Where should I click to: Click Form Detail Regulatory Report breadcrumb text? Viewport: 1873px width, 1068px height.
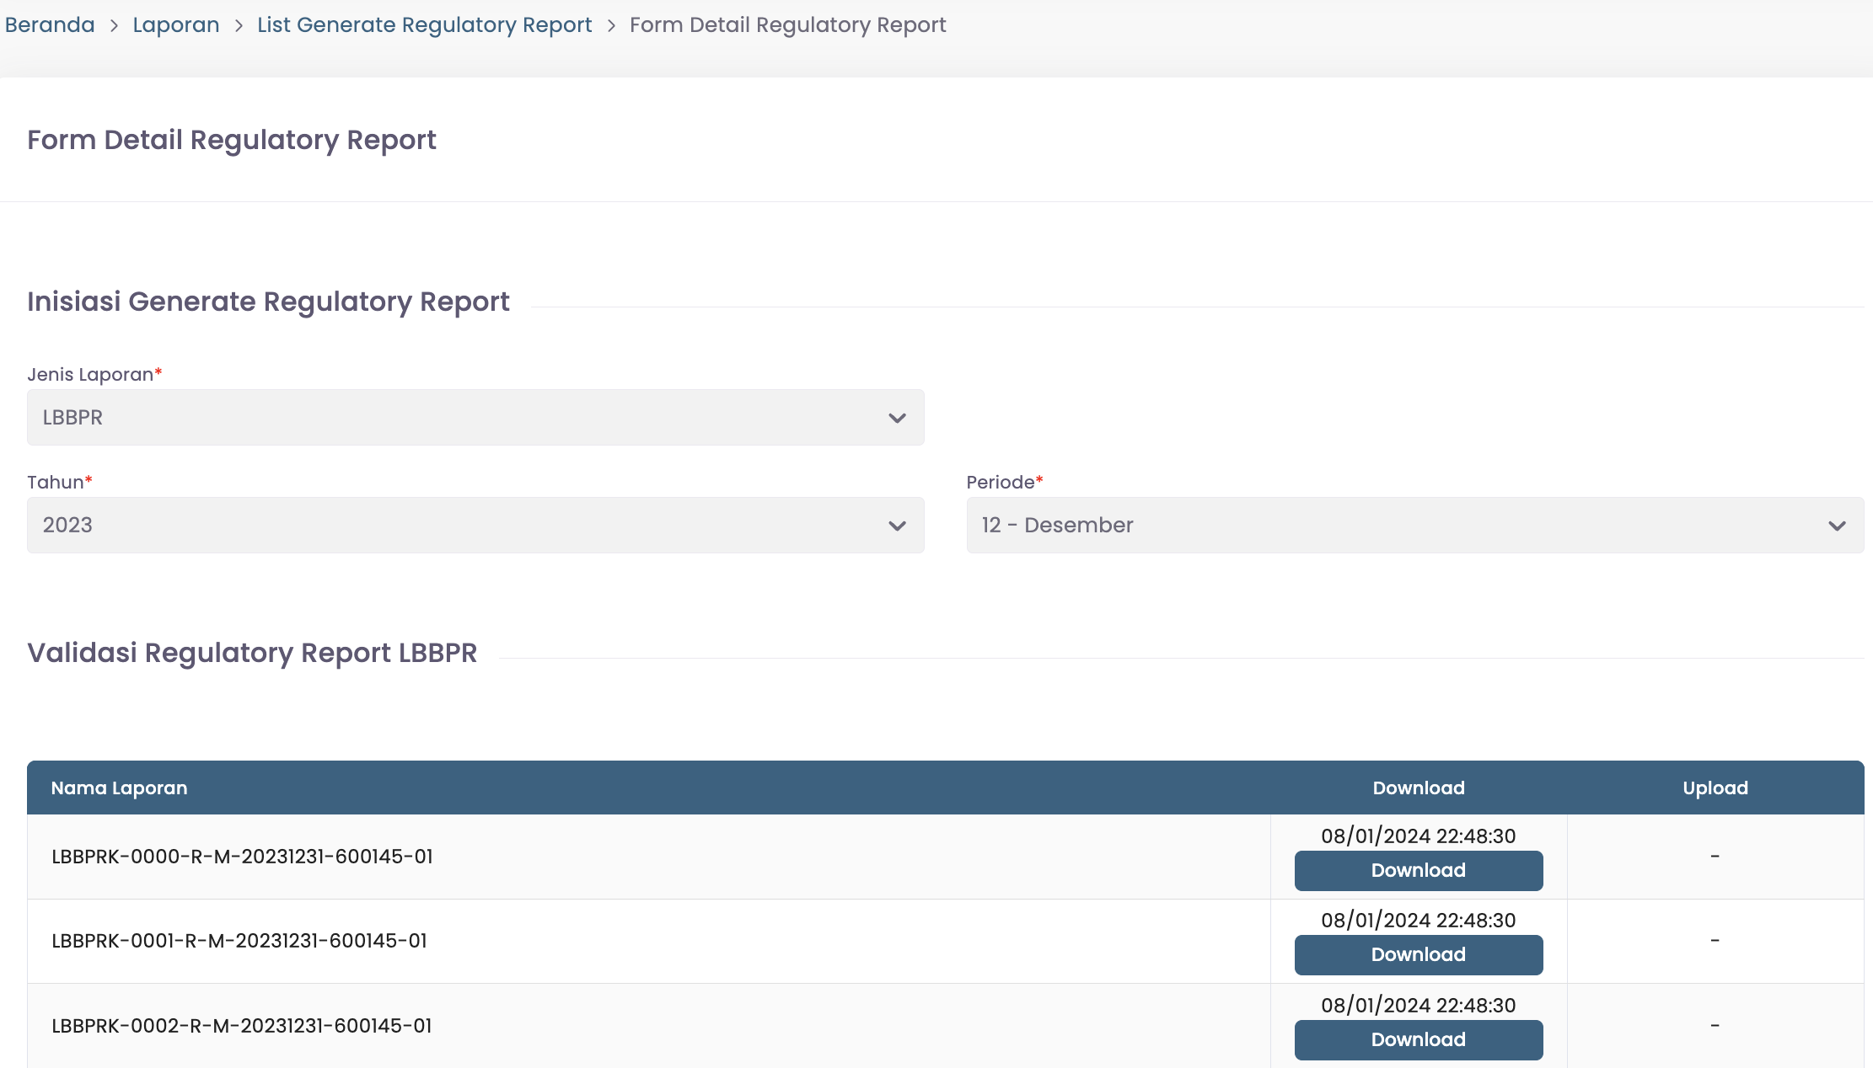click(787, 25)
